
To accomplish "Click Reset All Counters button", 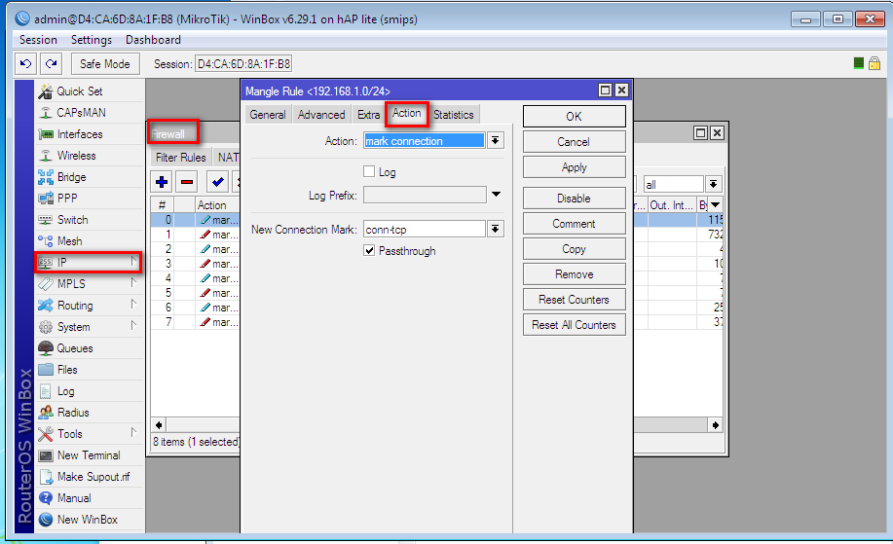I will click(x=575, y=325).
